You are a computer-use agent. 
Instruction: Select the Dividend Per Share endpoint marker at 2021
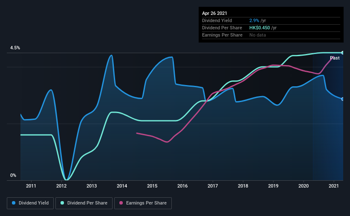(342, 53)
